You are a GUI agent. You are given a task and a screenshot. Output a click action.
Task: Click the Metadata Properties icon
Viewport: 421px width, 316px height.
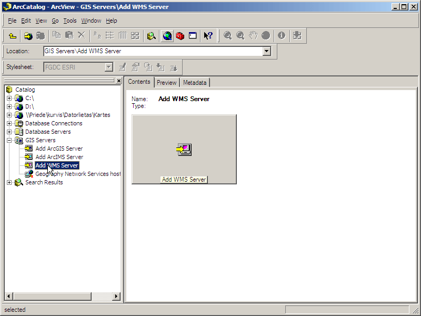click(x=136, y=67)
